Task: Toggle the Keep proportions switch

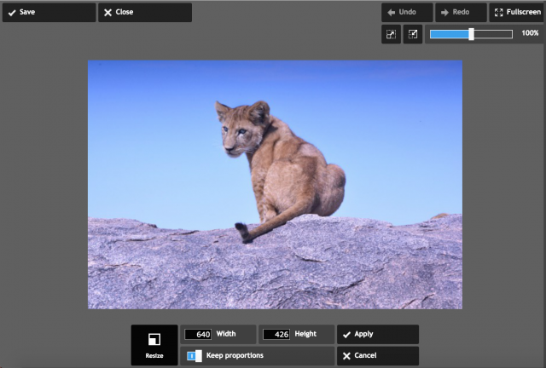Action: point(195,356)
